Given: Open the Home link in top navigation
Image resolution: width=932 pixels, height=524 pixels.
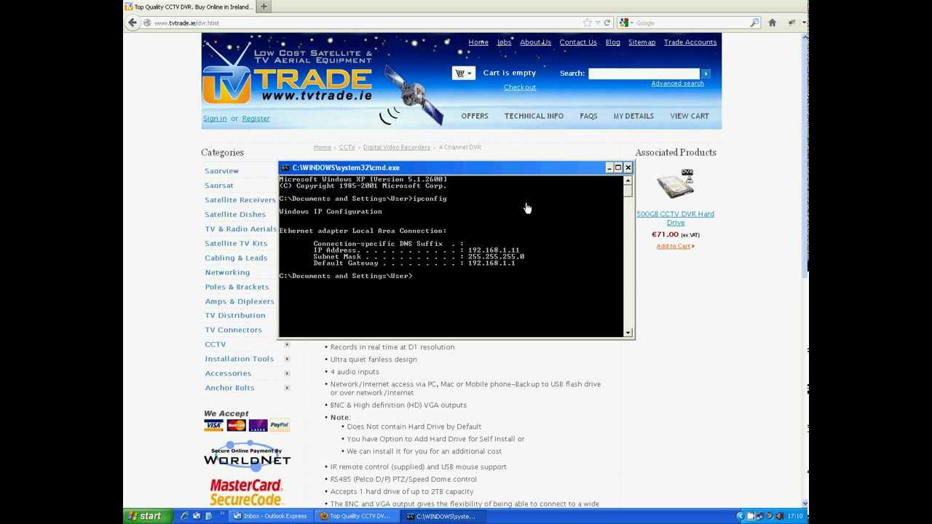Looking at the screenshot, I should pyautogui.click(x=478, y=42).
